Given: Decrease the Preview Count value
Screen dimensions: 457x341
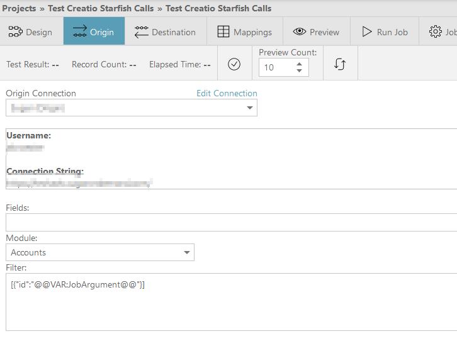Looking at the screenshot, I should (299, 70).
